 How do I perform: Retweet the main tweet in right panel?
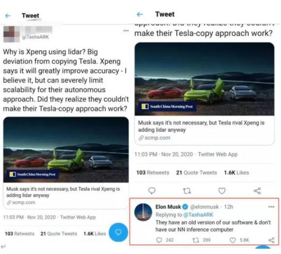point(187,191)
